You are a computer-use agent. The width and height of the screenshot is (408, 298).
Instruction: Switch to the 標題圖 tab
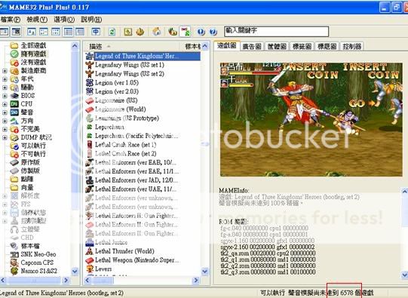[327, 46]
